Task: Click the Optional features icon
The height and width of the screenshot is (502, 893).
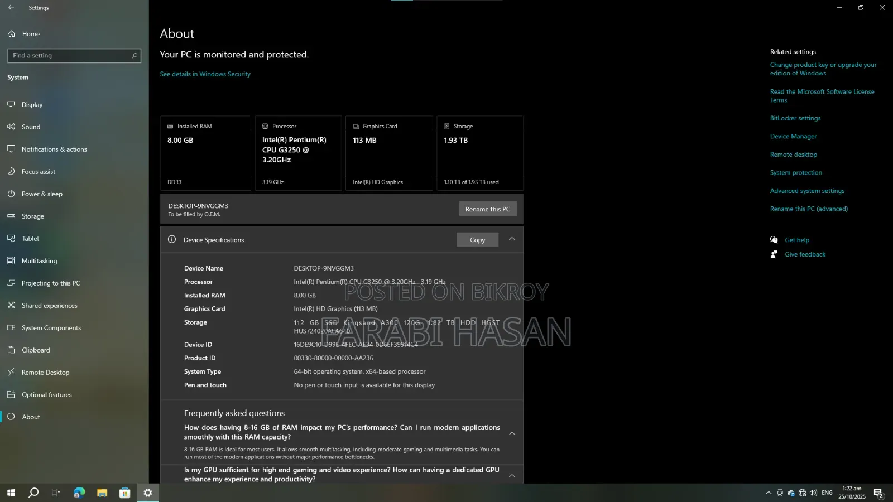Action: click(11, 394)
